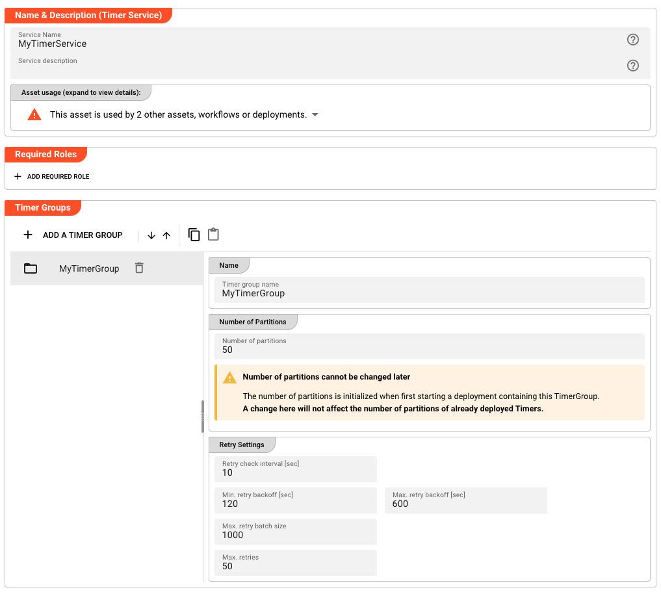The width and height of the screenshot is (661, 594).
Task: Click the folder icon next to MyTimerGroup
Action: coord(31,268)
